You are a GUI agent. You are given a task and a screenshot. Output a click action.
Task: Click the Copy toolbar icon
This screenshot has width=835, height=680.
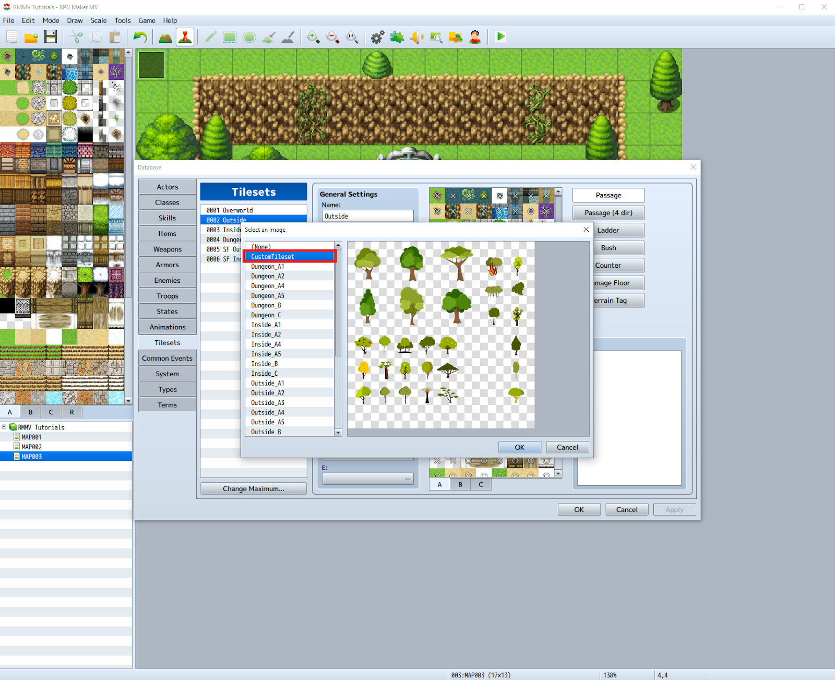[96, 37]
